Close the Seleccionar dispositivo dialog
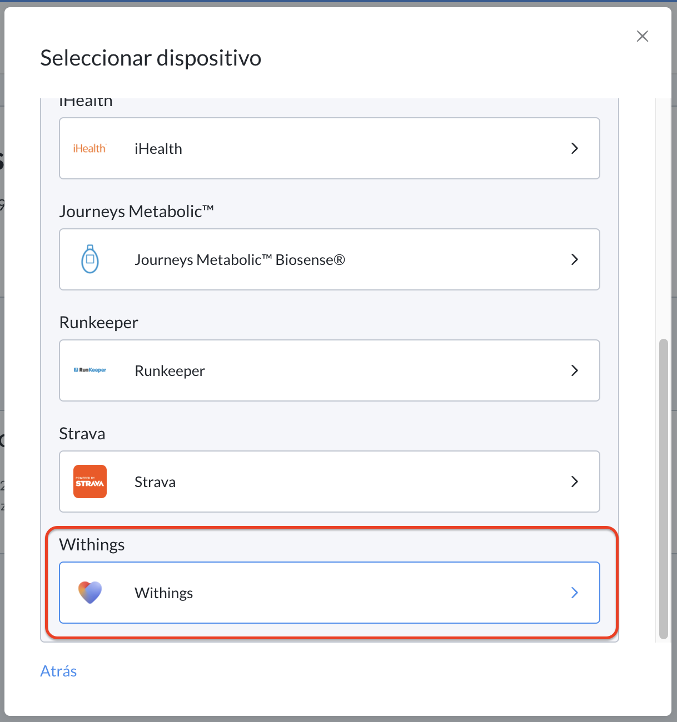 click(643, 36)
